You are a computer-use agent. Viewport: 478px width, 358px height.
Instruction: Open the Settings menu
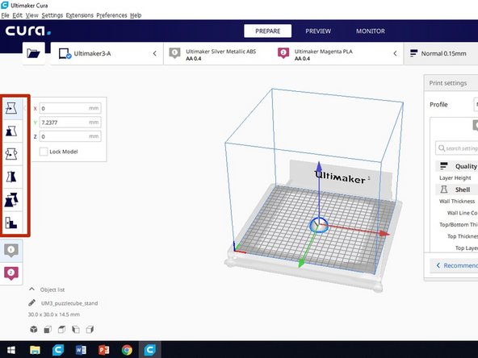52,15
